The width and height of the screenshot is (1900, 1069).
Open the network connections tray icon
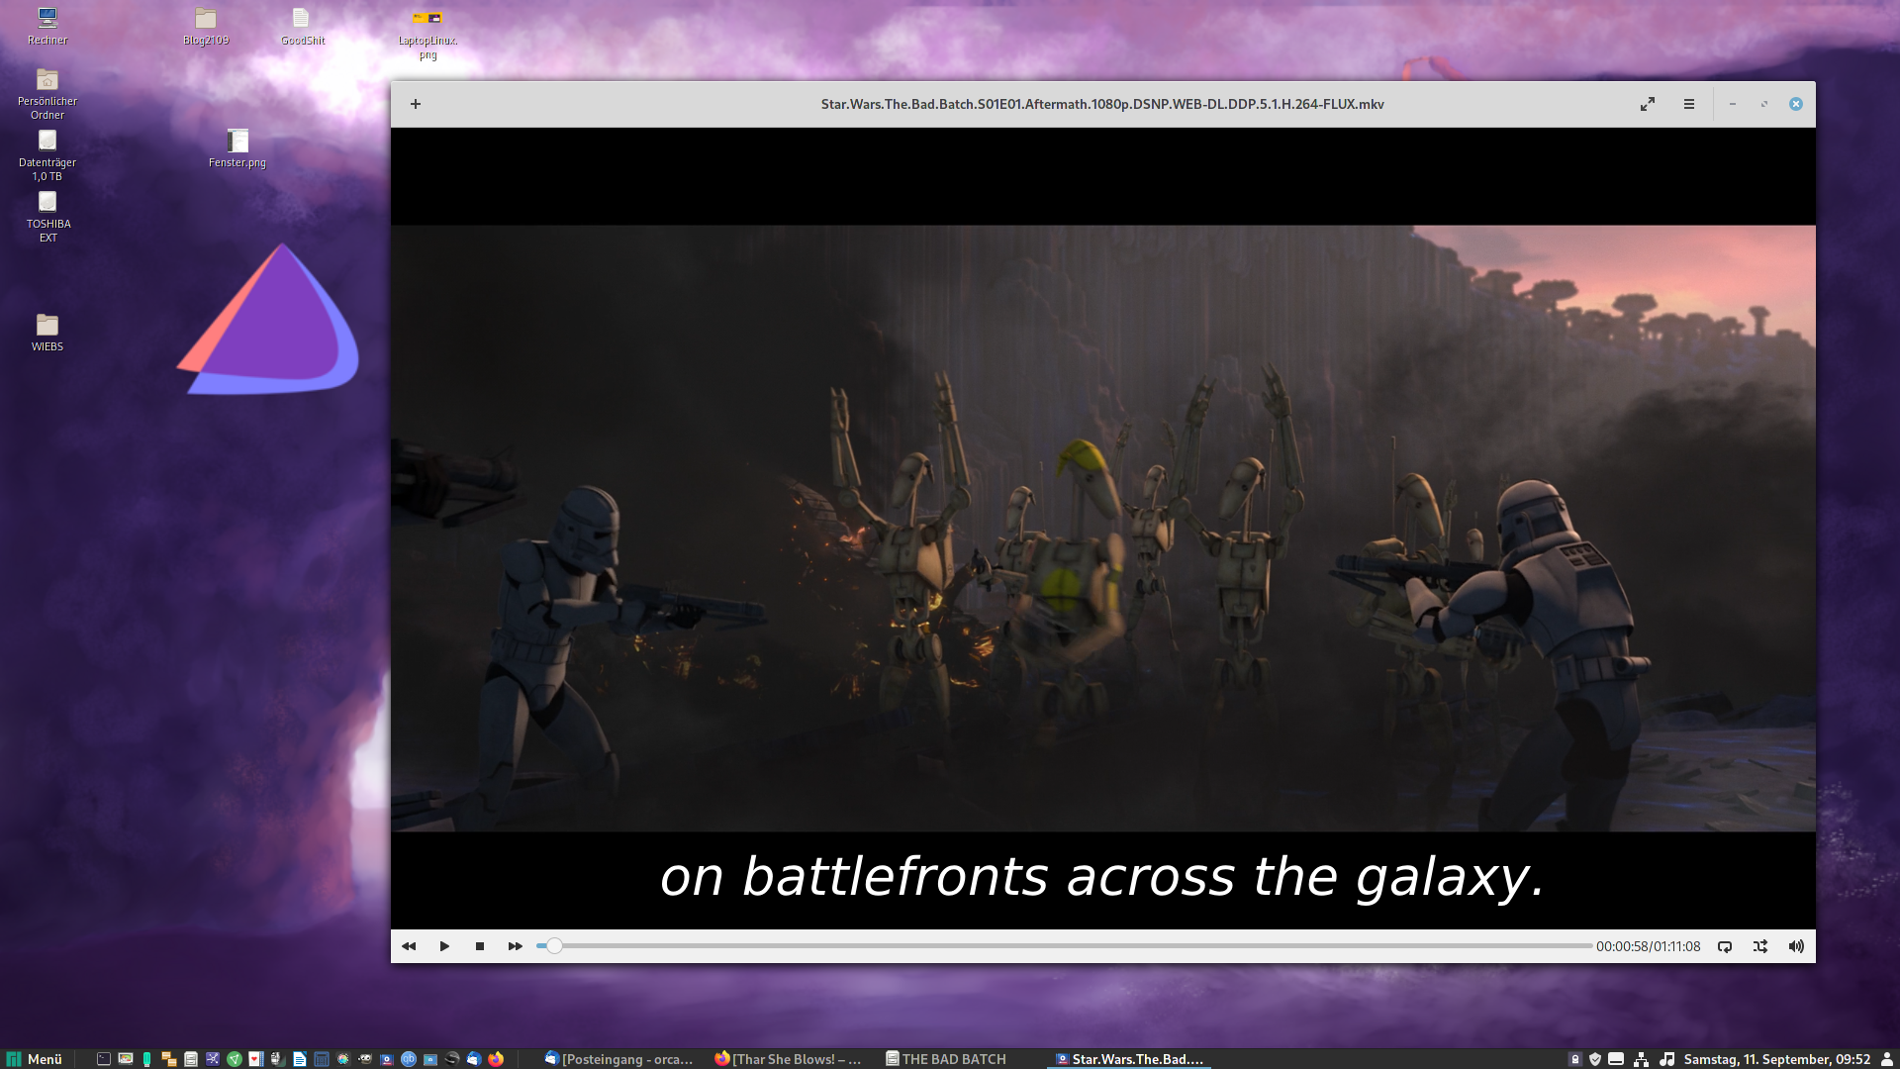coord(1641,1059)
